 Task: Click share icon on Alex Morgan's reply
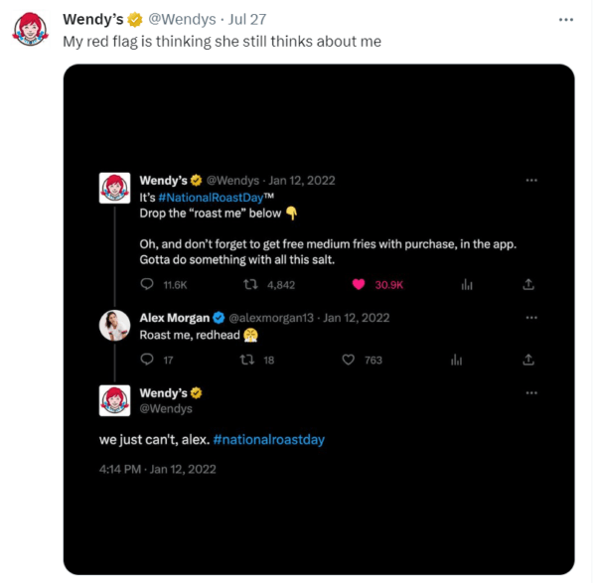[529, 360]
